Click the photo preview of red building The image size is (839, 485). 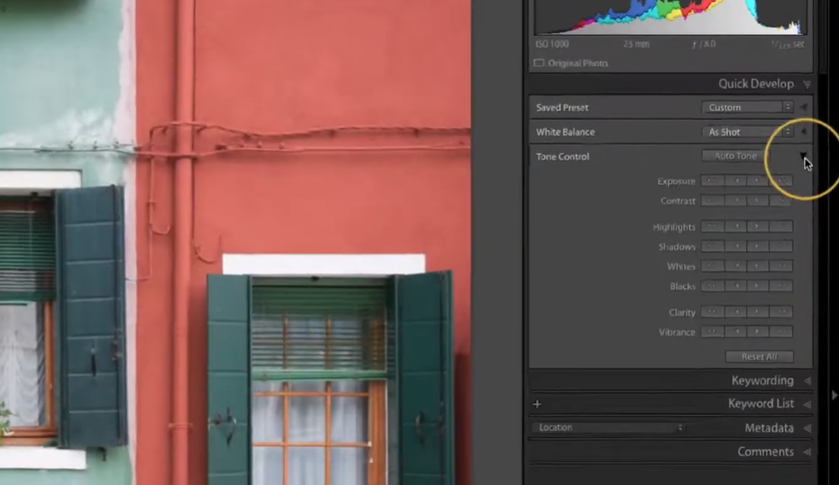click(x=236, y=242)
